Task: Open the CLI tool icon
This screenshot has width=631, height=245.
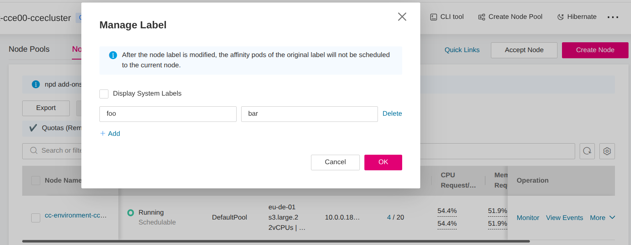Action: (433, 17)
